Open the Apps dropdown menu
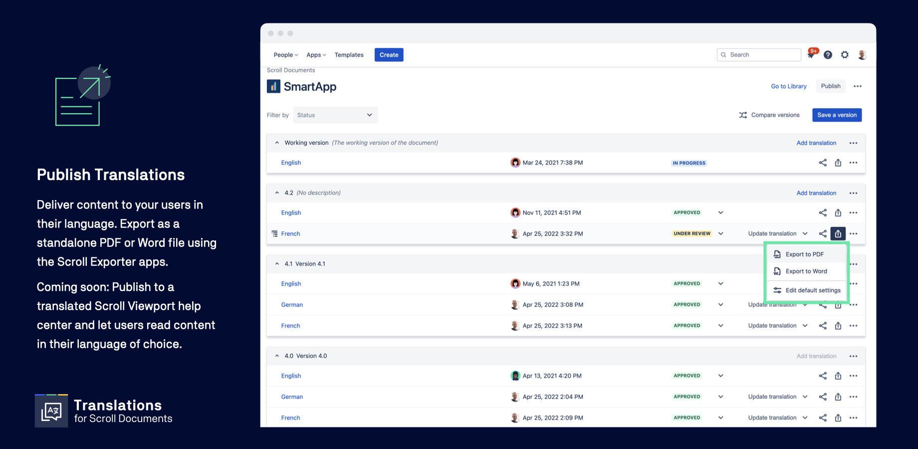 click(316, 55)
